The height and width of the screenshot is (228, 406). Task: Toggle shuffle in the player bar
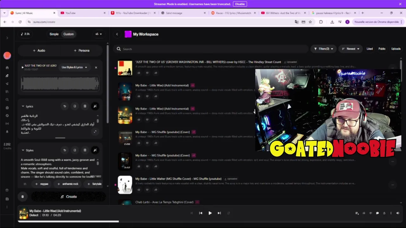tap(191, 213)
